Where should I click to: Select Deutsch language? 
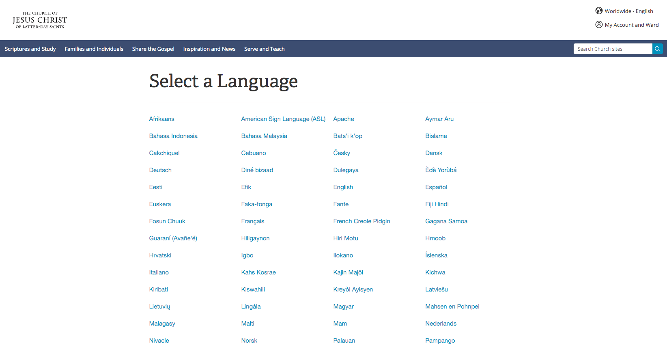tap(160, 170)
